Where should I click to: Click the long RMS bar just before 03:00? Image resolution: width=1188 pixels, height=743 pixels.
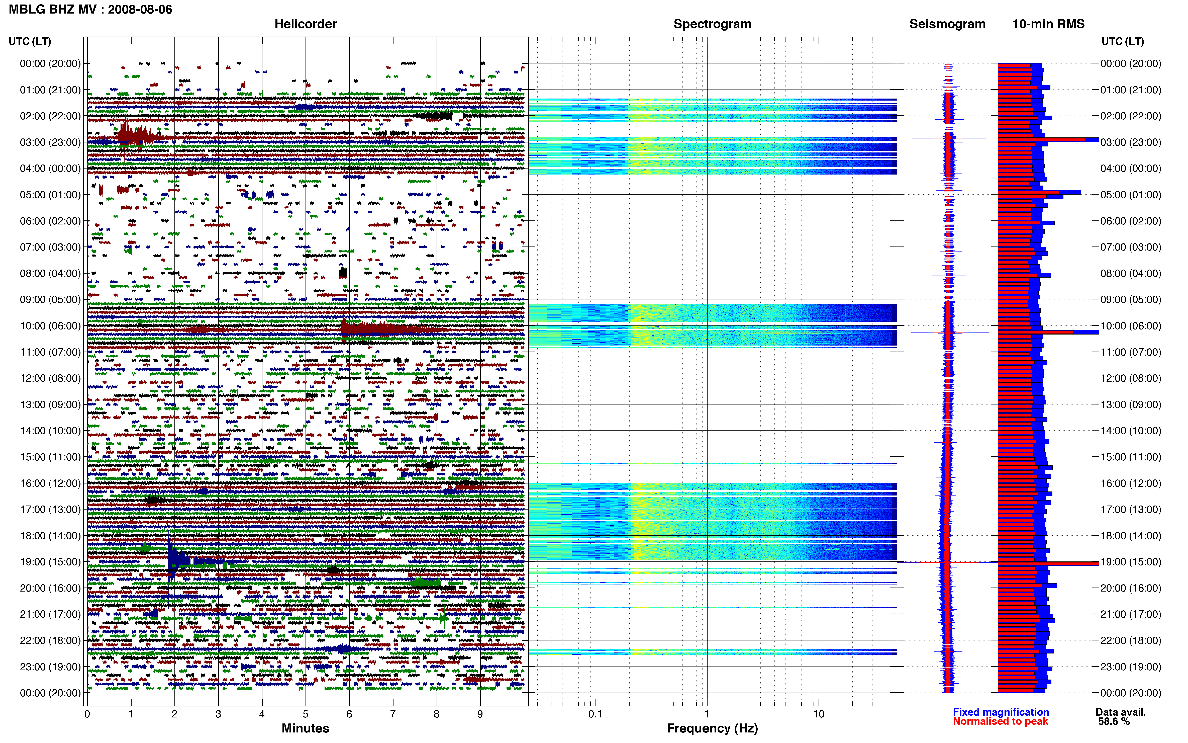click(1048, 140)
